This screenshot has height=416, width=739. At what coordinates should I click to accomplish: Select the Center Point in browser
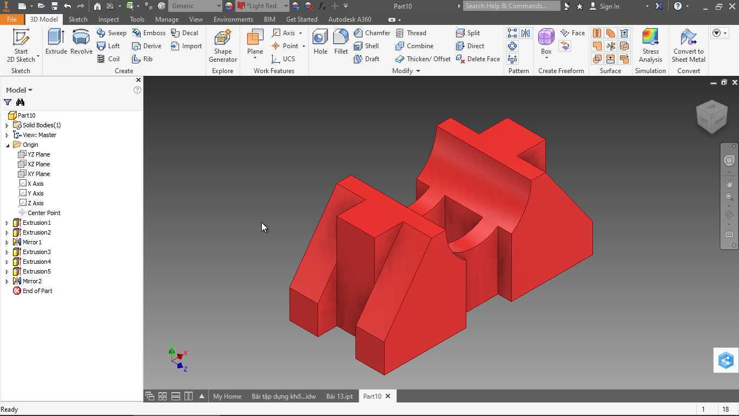39,213
